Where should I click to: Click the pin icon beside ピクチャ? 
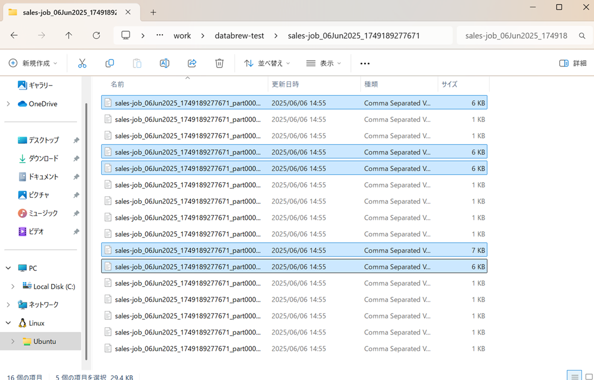[x=76, y=195]
